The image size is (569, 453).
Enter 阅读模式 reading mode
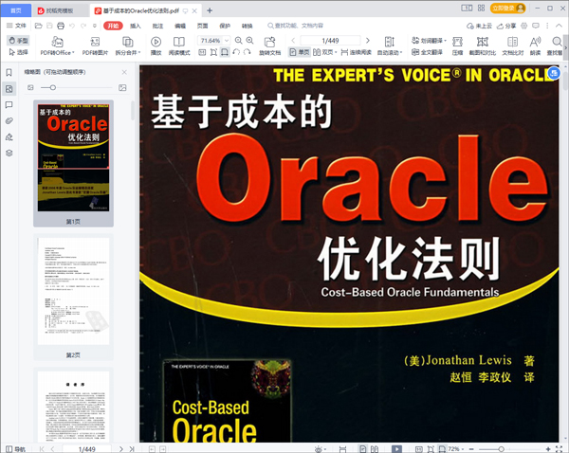click(x=179, y=45)
